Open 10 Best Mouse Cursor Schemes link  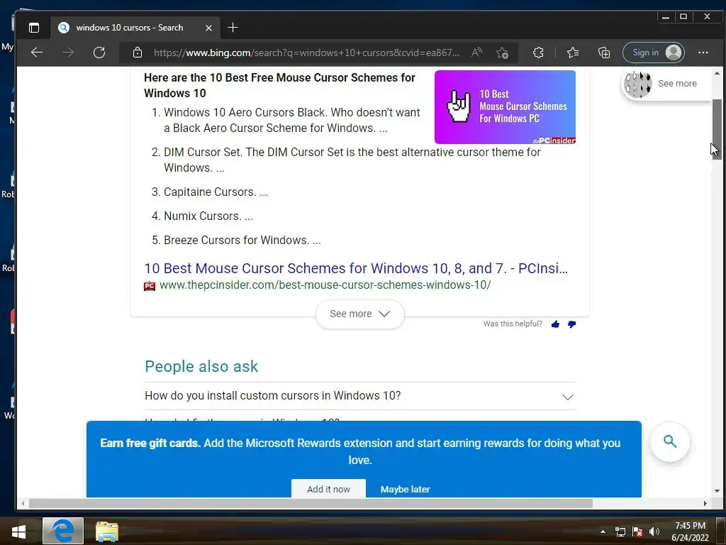tap(356, 268)
